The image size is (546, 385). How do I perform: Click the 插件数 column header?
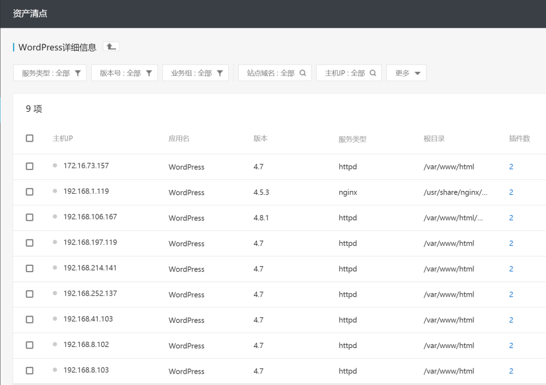(519, 138)
